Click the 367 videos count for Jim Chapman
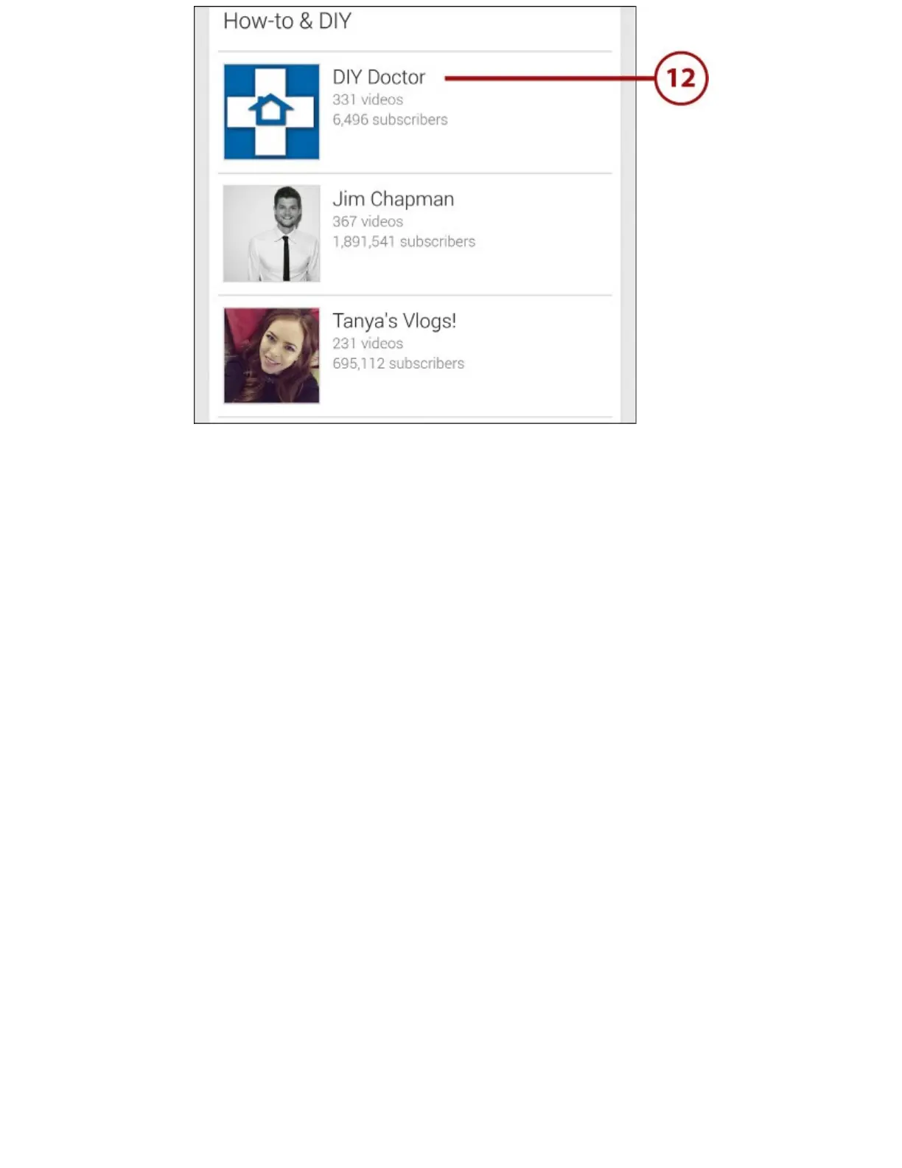The width and height of the screenshot is (902, 1168). [368, 221]
